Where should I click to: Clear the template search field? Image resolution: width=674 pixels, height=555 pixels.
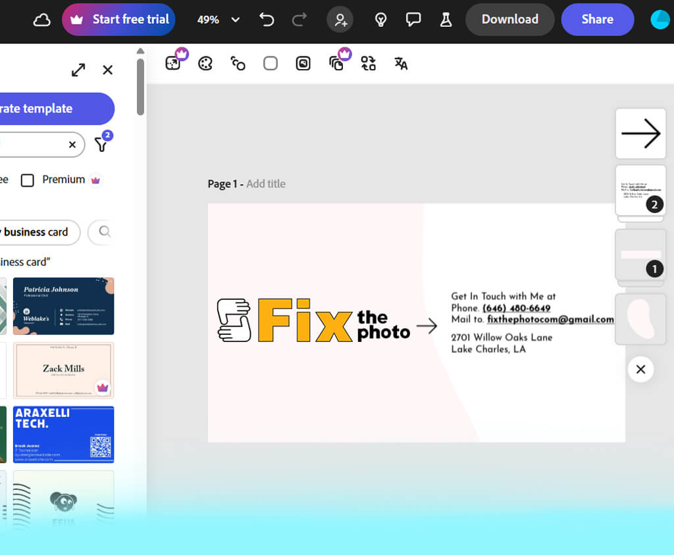pyautogui.click(x=72, y=145)
